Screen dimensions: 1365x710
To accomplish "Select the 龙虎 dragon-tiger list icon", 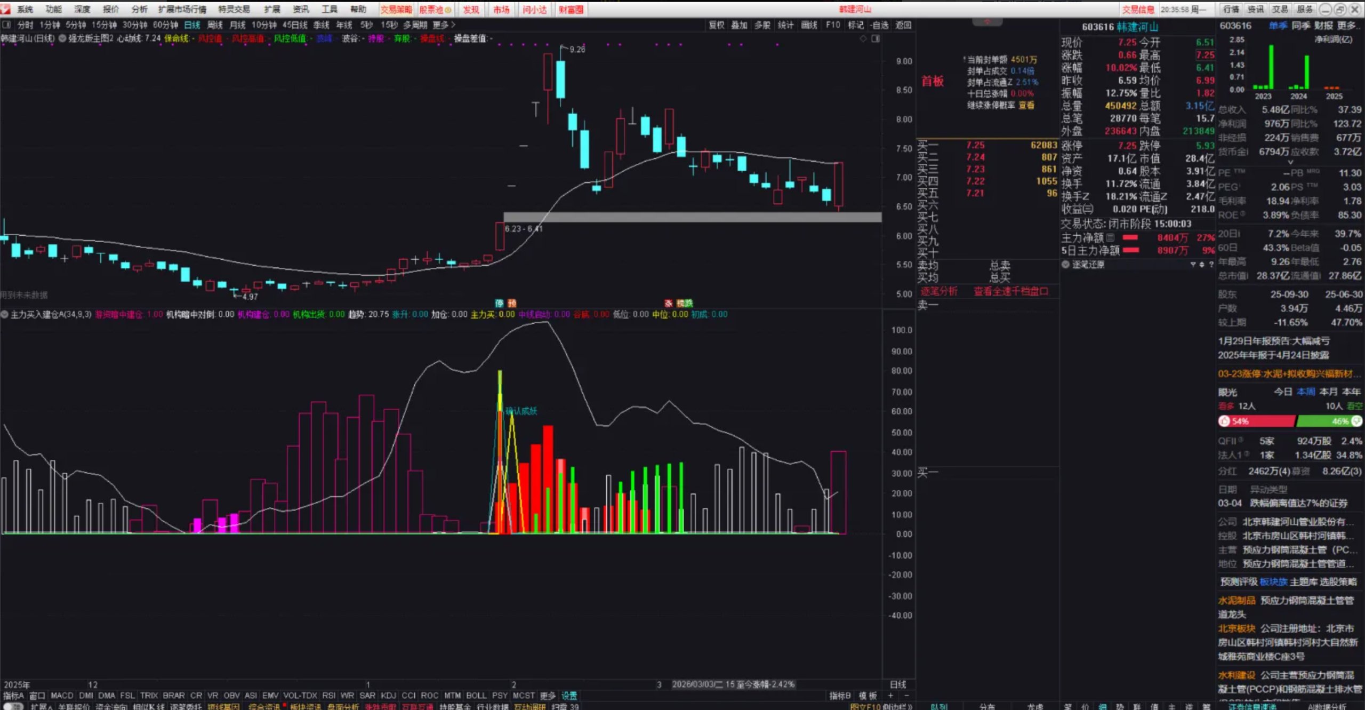I will click(1034, 706).
